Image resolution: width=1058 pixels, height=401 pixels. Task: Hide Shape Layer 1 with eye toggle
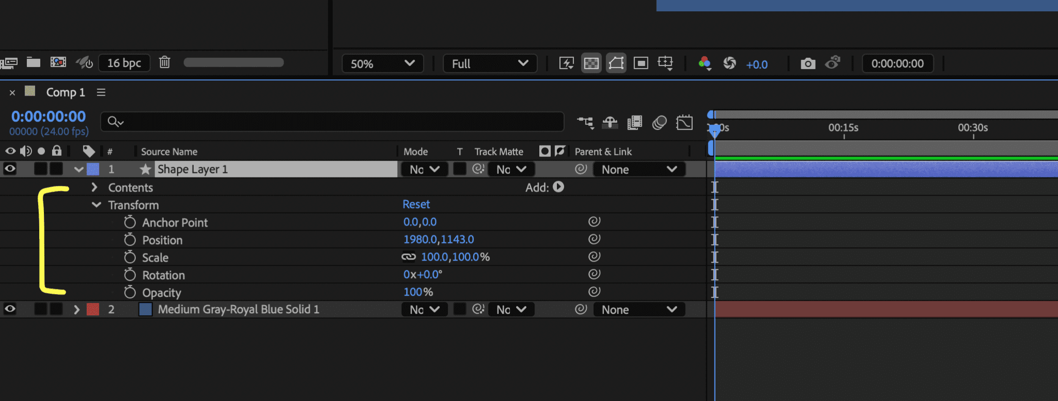[10, 169]
